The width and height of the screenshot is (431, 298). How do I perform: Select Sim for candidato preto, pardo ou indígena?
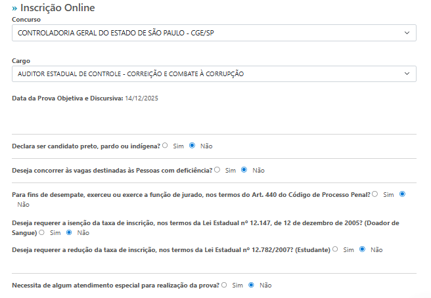pyautogui.click(x=165, y=146)
